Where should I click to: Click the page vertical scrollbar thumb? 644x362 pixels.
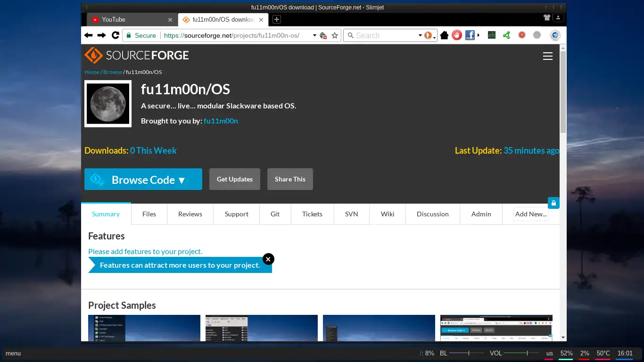pos(563,92)
